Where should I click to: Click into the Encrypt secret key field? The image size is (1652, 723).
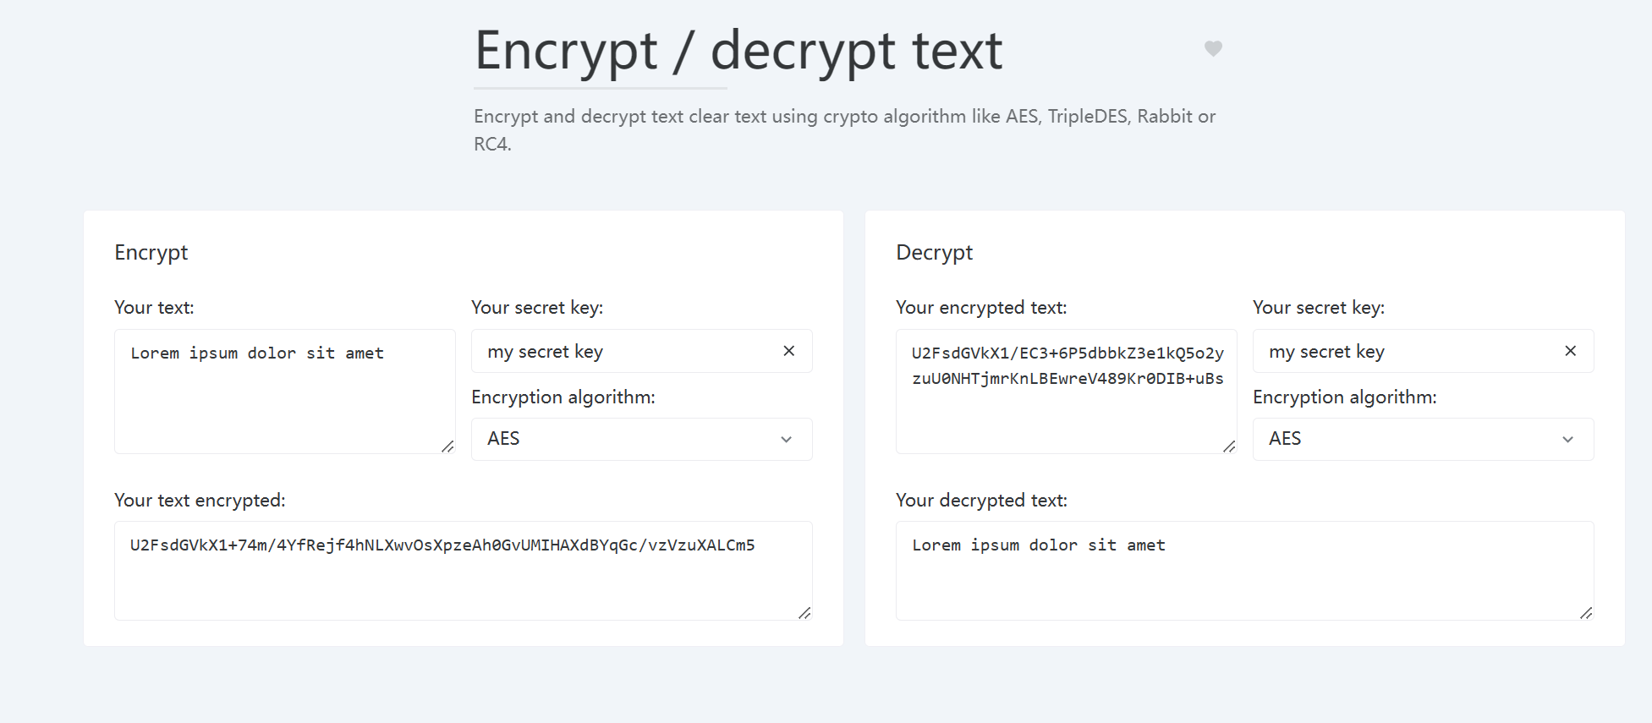pyautogui.click(x=626, y=352)
